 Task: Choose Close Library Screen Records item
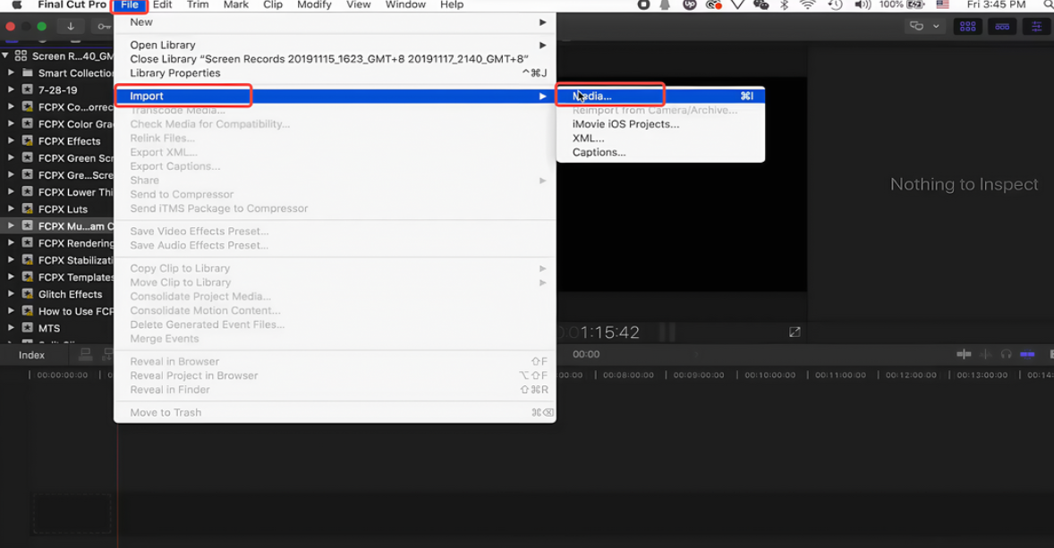point(335,59)
